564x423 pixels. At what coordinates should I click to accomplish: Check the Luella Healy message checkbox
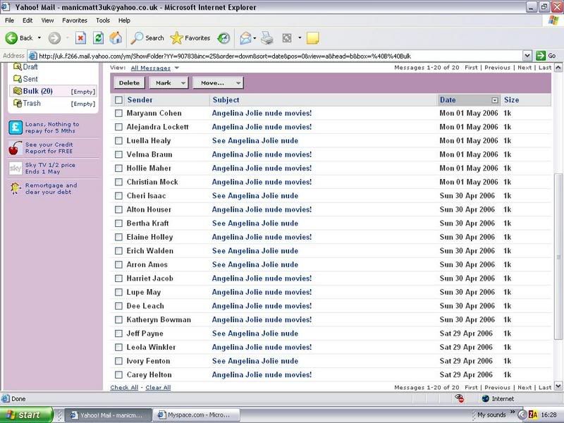(x=118, y=140)
